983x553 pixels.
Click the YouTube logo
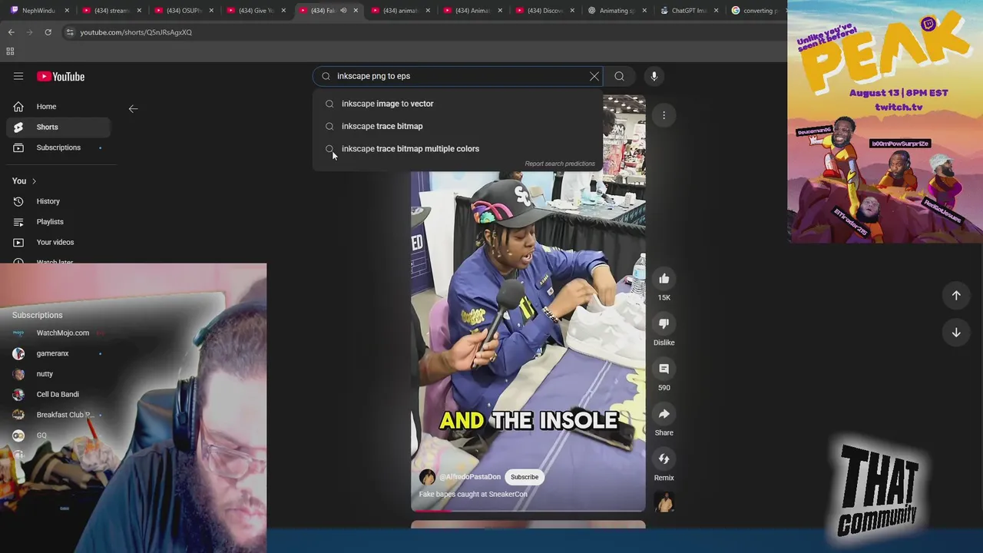[61, 76]
